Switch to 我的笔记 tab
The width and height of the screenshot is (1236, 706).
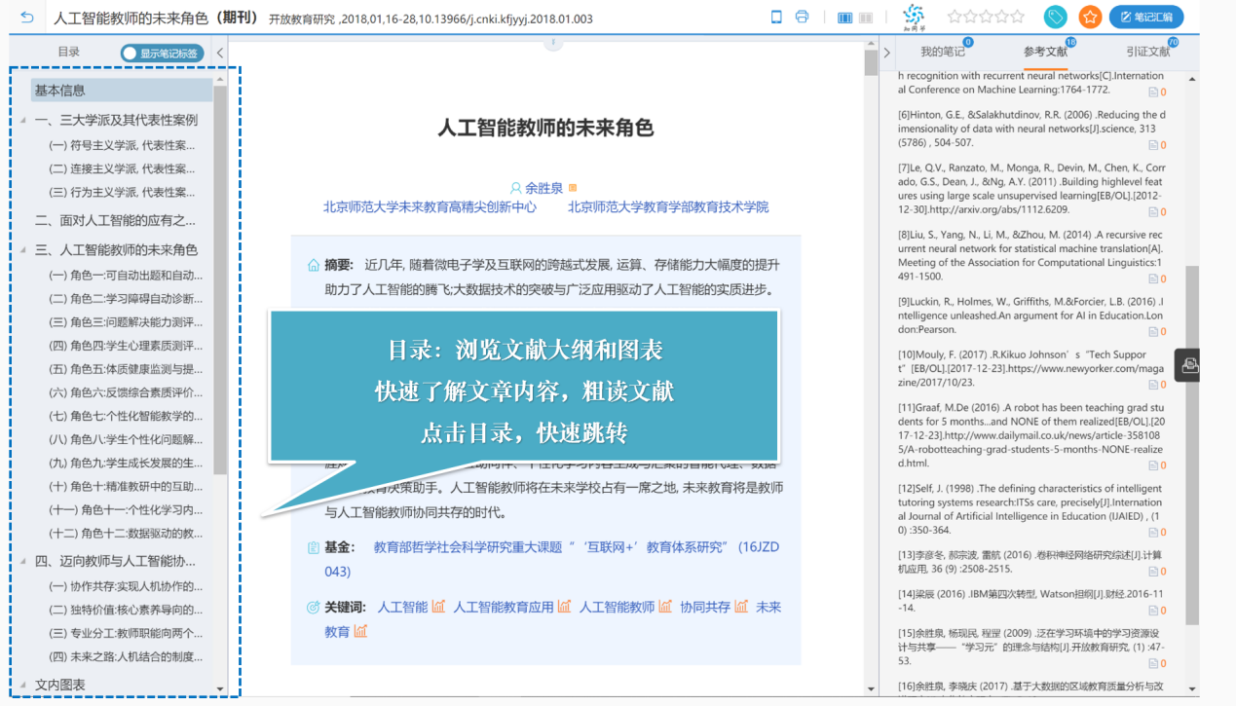coord(942,52)
